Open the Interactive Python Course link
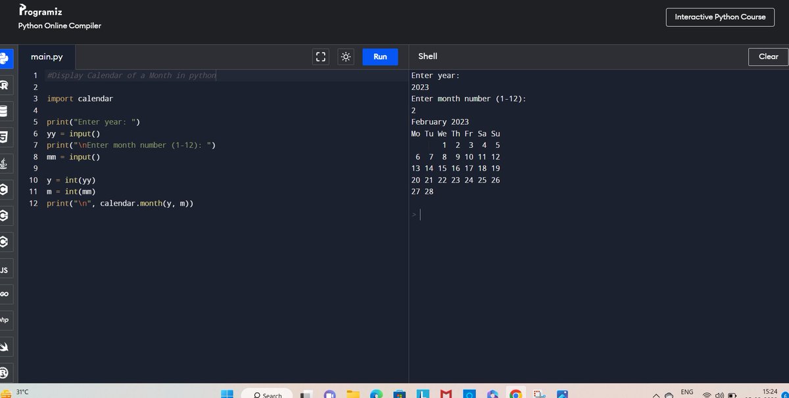The height and width of the screenshot is (398, 789). point(720,17)
